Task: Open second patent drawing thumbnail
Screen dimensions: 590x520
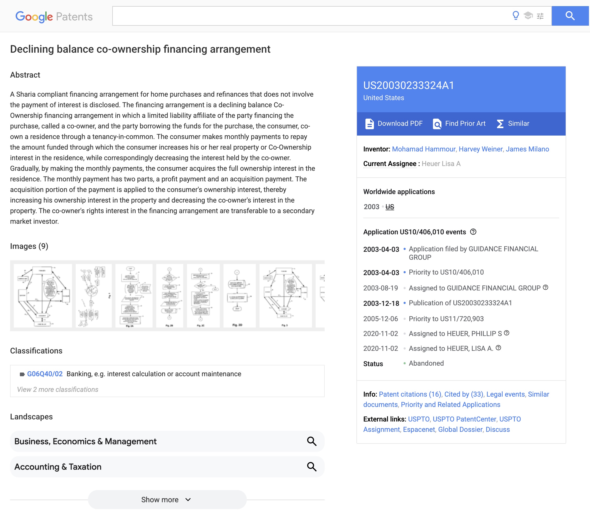Action: point(93,295)
